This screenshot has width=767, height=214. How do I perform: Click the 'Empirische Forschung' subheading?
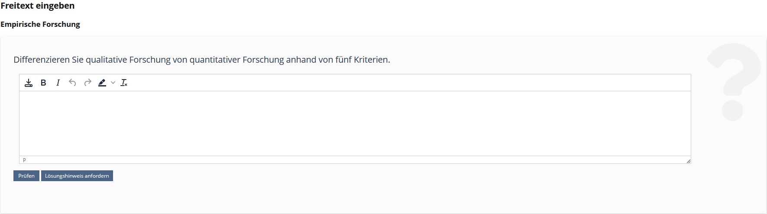pyautogui.click(x=40, y=25)
